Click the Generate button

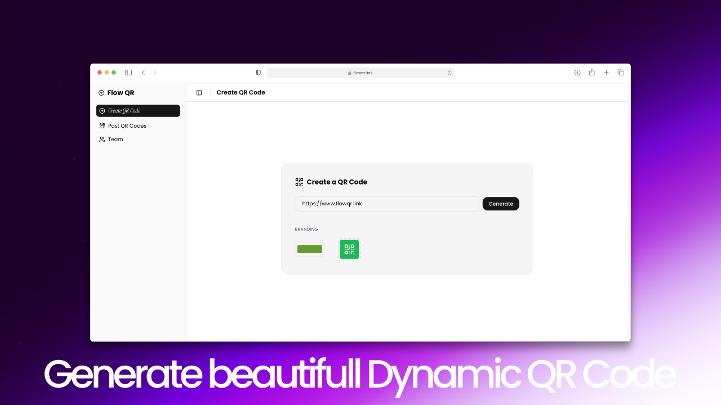501,204
